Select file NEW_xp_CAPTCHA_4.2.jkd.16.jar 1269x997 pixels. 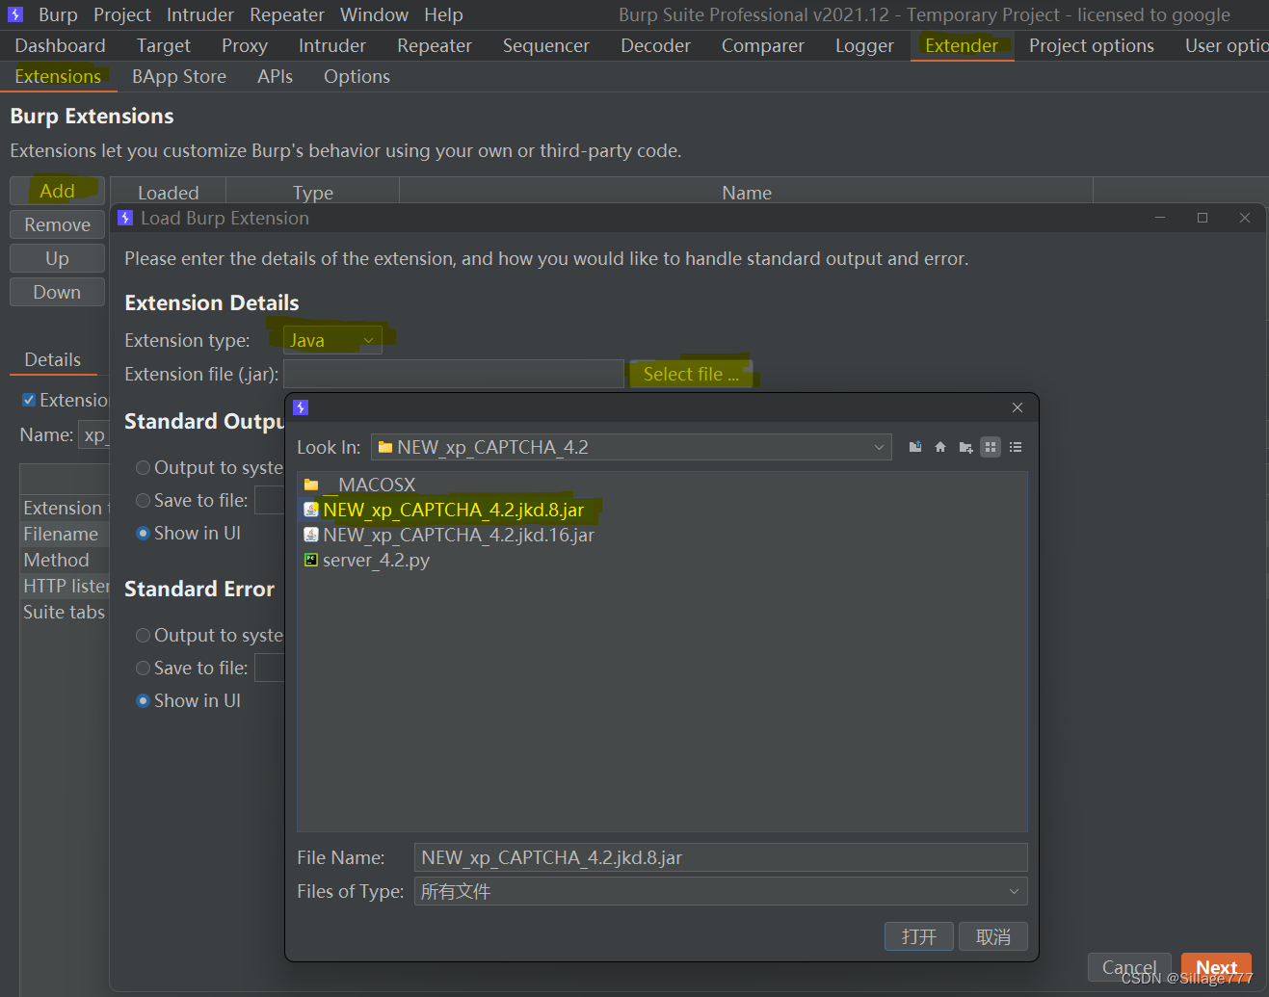click(459, 535)
